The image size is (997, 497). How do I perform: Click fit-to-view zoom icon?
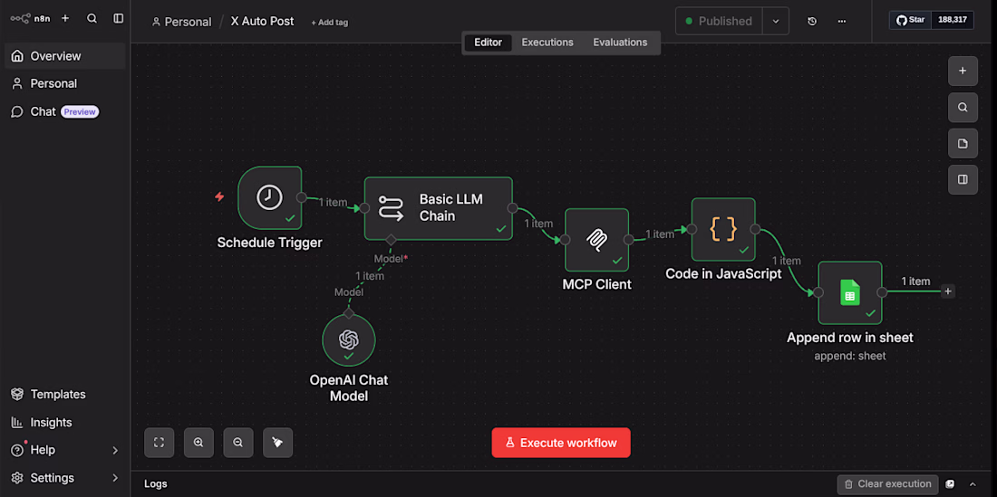tap(159, 443)
